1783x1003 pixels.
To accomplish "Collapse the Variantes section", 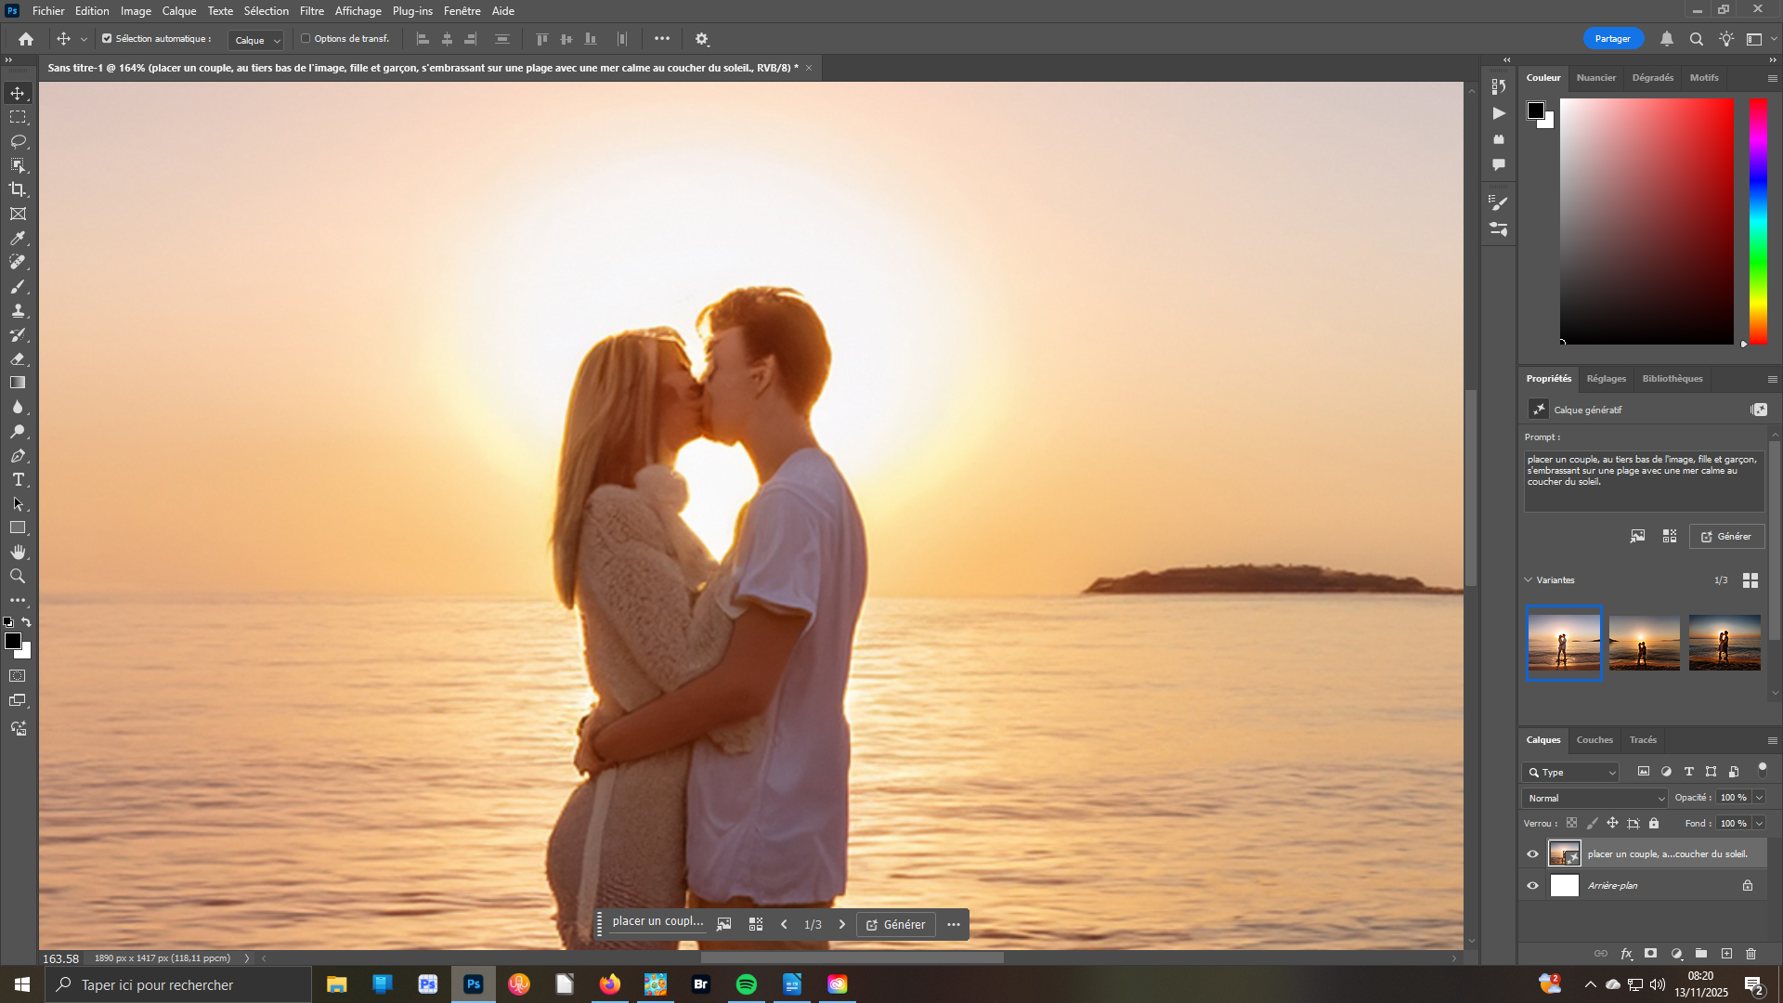I will tap(1529, 580).
